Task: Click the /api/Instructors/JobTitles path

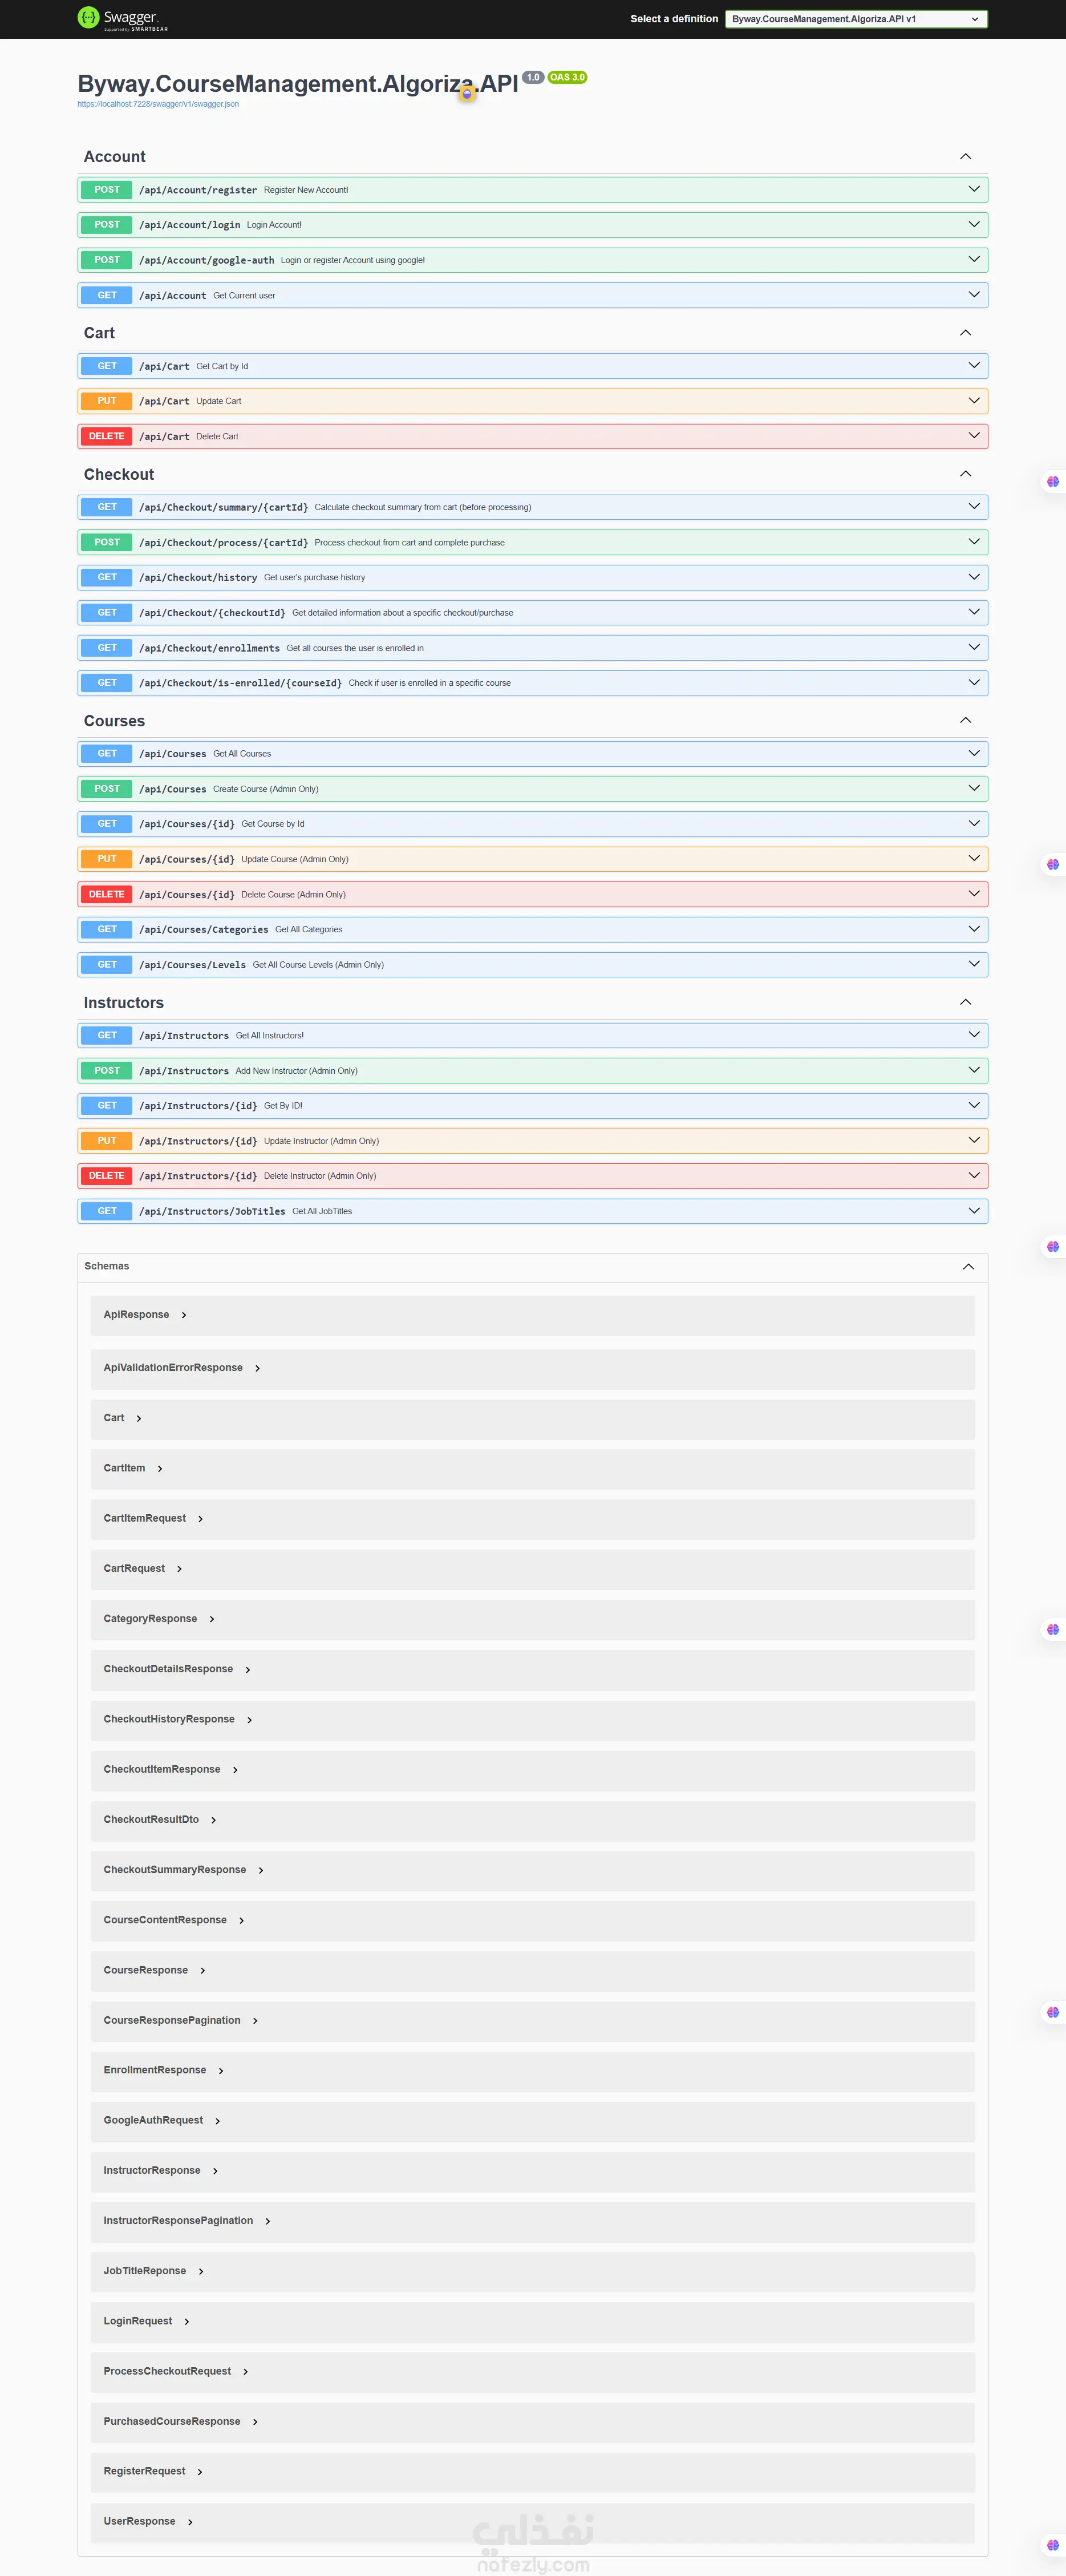Action: (212, 1212)
